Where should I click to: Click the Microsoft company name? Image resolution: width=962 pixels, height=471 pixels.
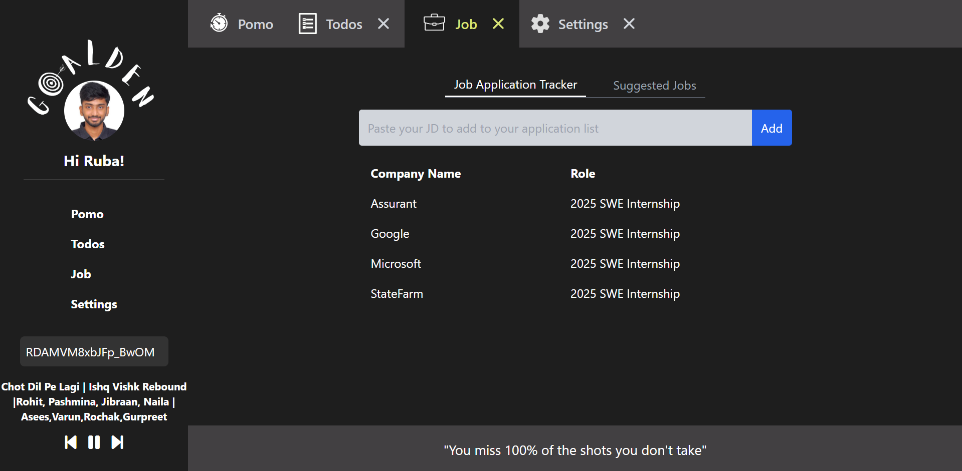396,264
